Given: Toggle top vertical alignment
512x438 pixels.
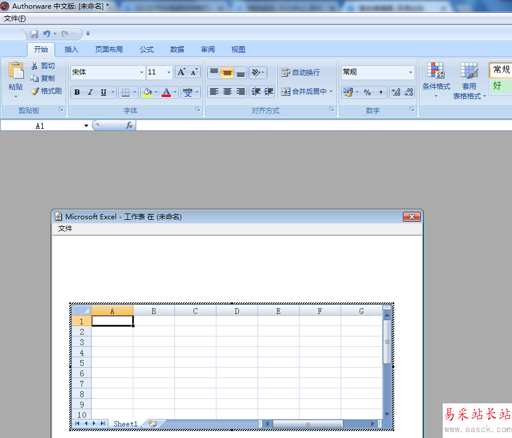Looking at the screenshot, I should click(214, 72).
